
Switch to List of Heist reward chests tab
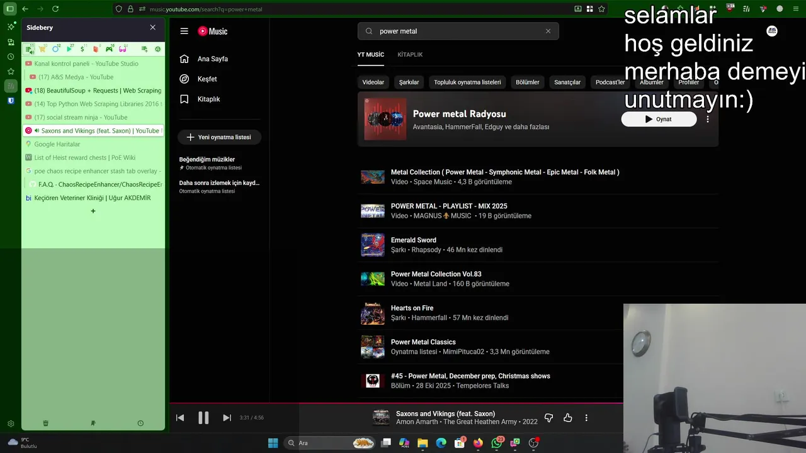(x=93, y=158)
